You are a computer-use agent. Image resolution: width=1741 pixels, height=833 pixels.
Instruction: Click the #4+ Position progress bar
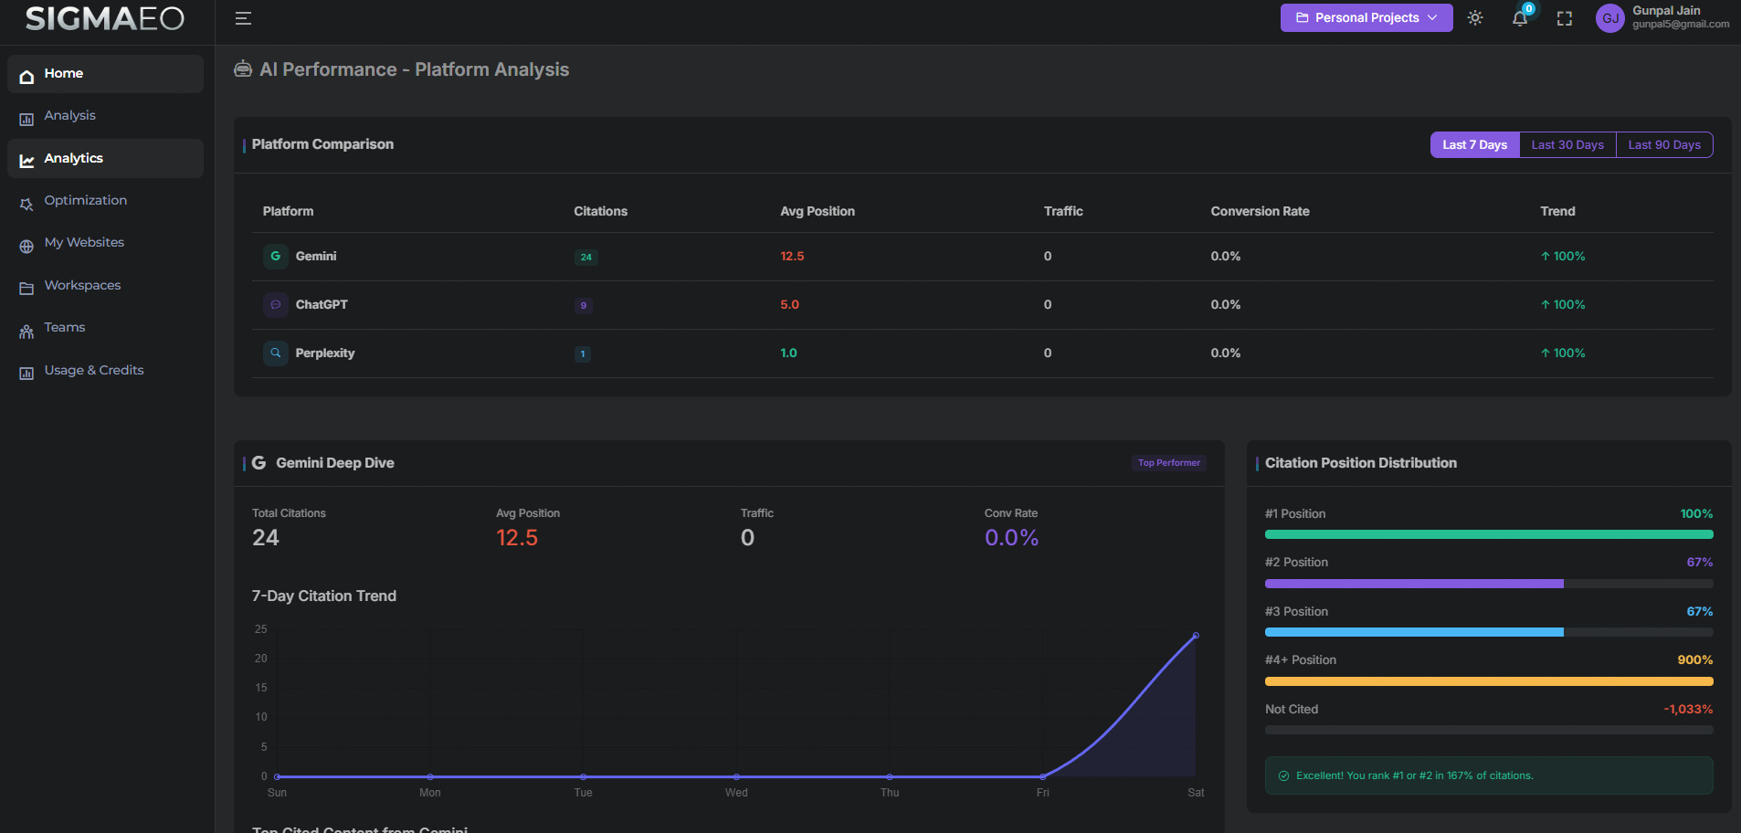coord(1489,681)
